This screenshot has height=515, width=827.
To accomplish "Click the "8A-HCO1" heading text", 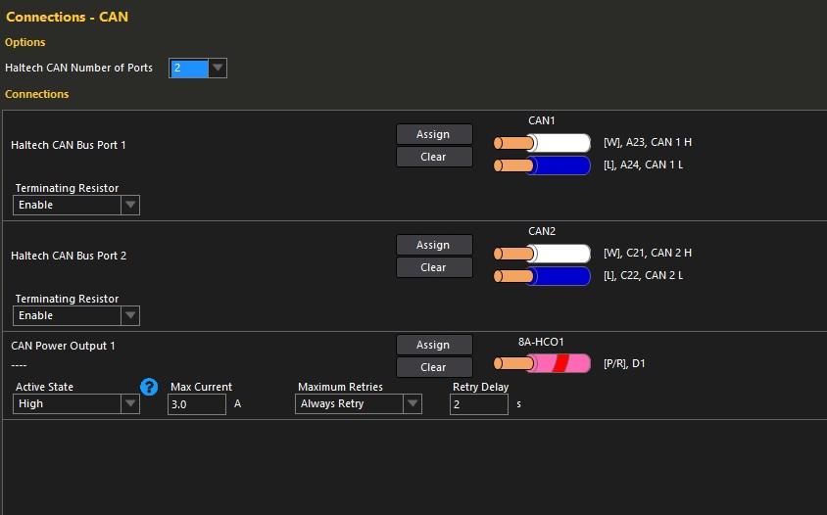I will 541,342.
